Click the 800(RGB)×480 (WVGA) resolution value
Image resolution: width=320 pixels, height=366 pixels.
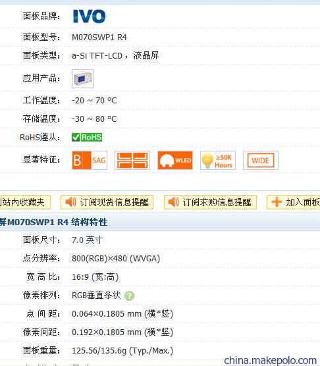point(116,259)
